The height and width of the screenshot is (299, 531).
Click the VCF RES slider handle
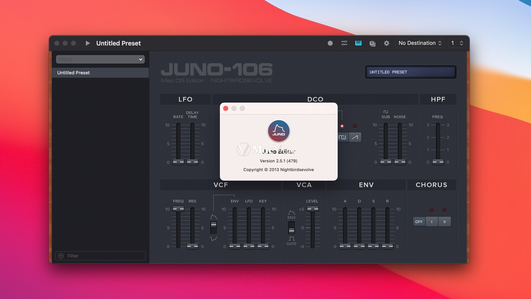pyautogui.click(x=192, y=246)
